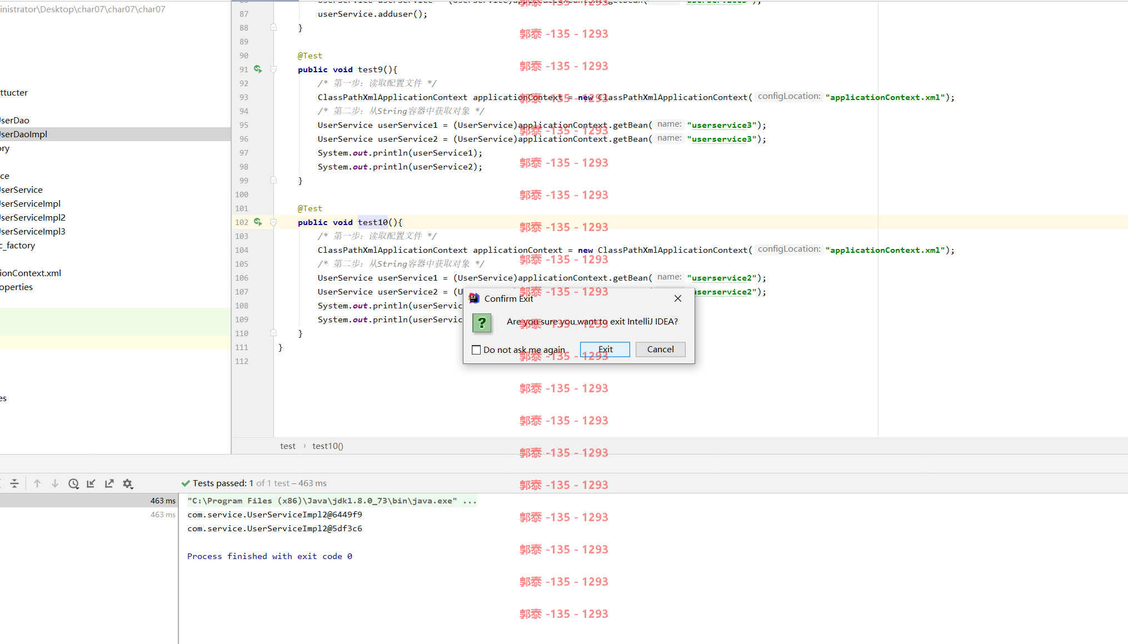Click the export test results icon
Viewport: 1128px width, 644px height.
109,483
